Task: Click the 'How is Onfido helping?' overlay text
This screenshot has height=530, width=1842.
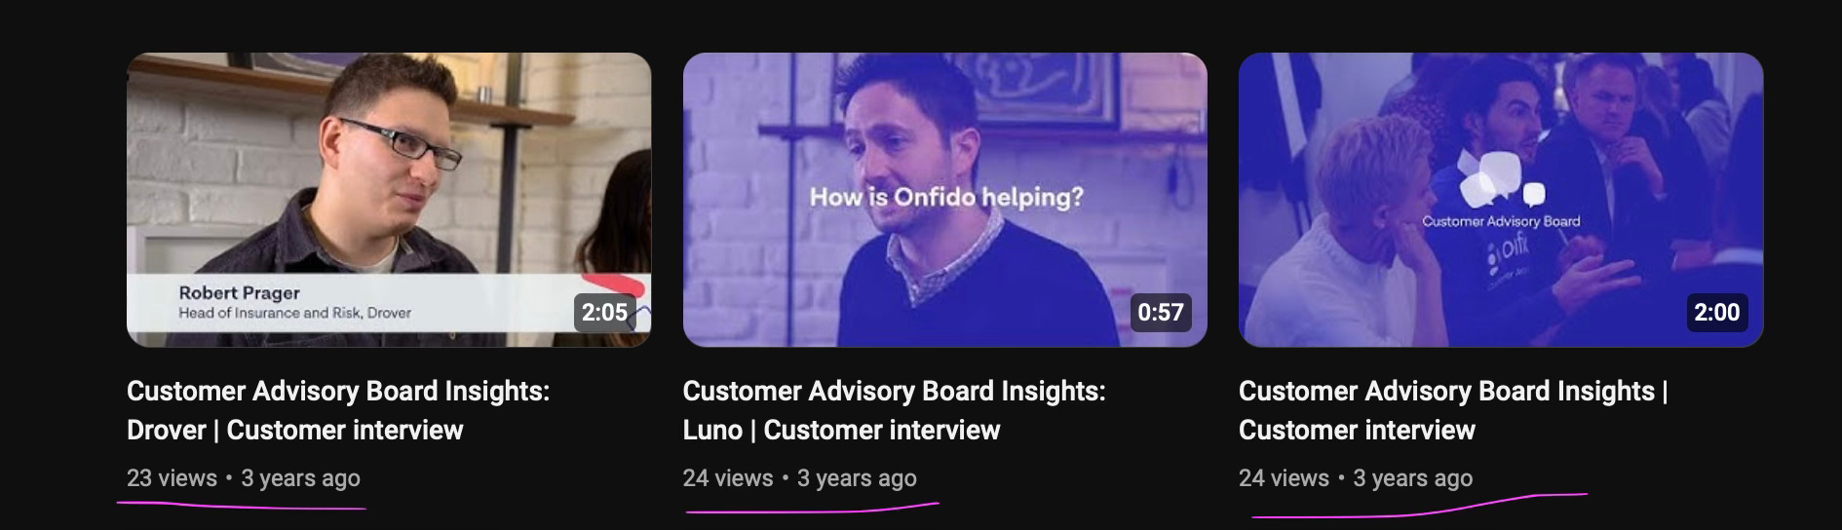Action: coord(946,197)
